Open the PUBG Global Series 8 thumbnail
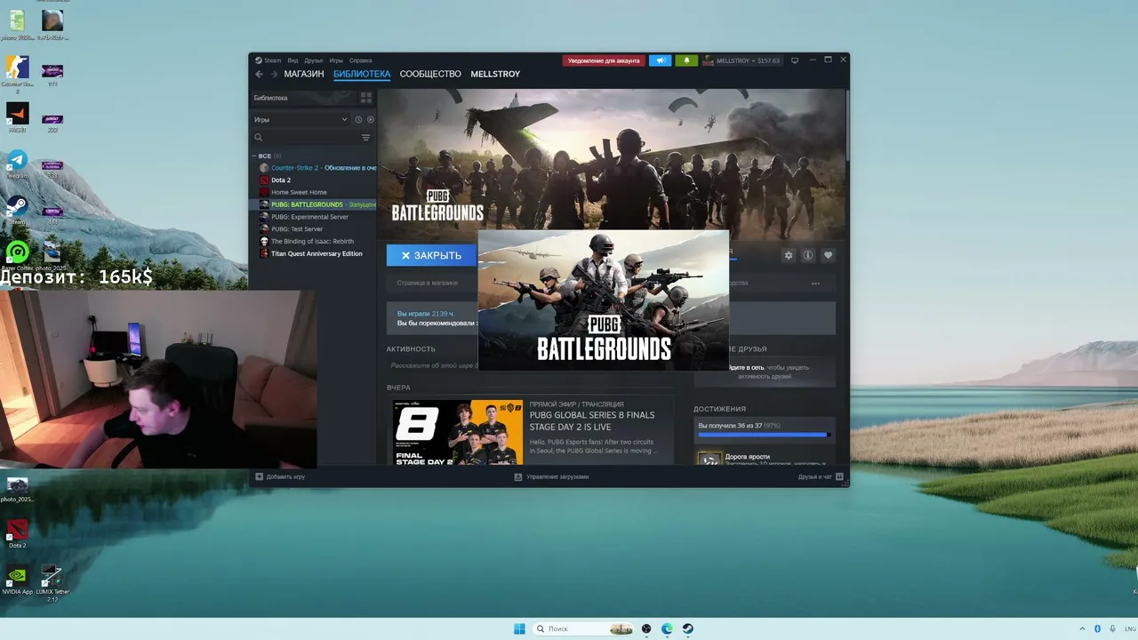1138x640 pixels. (458, 432)
